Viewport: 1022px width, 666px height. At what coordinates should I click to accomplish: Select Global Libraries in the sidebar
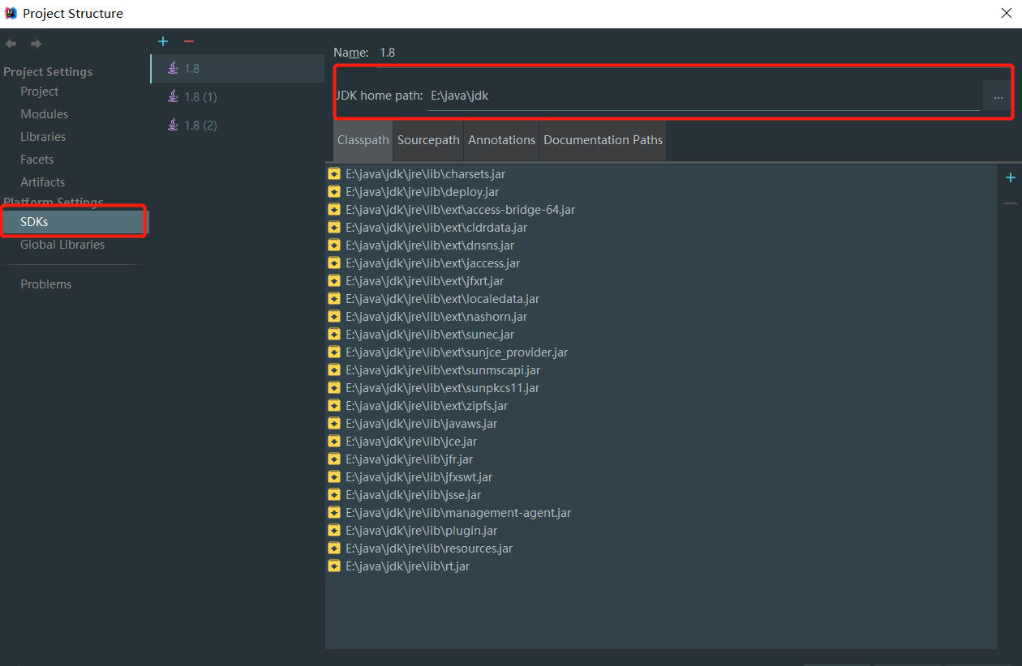click(62, 244)
